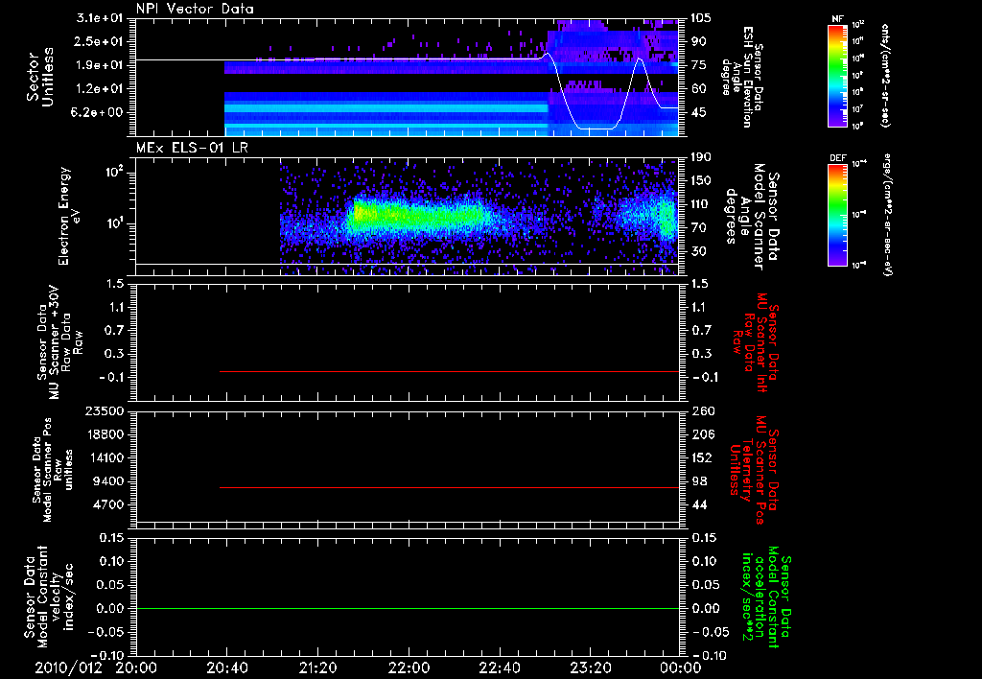
Task: Click the '22:40' time axis label
Action: [499, 667]
